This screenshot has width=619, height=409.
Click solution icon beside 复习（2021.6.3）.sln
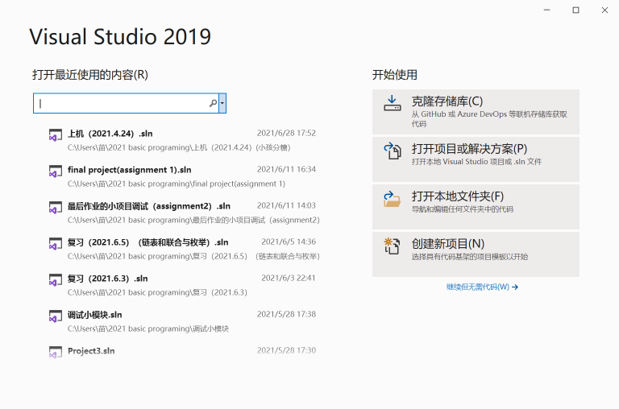(55, 280)
